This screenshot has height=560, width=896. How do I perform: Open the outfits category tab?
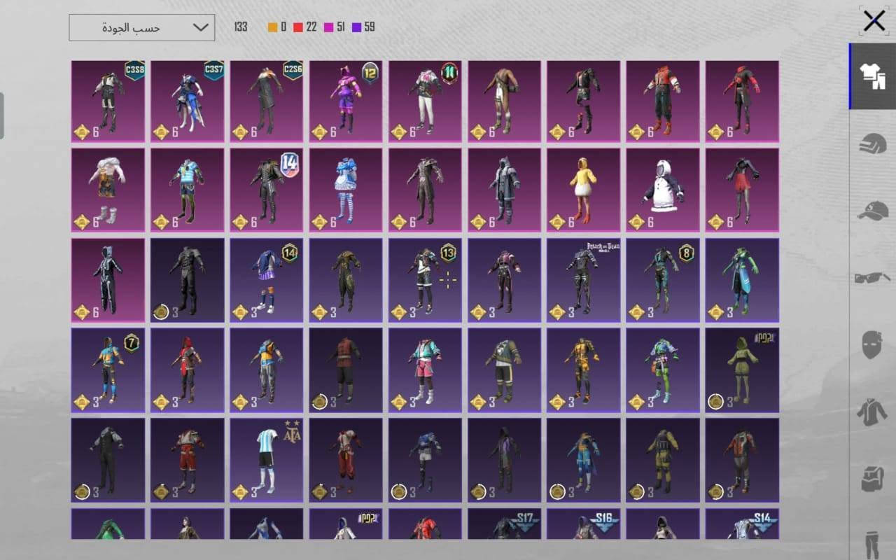coord(872,76)
